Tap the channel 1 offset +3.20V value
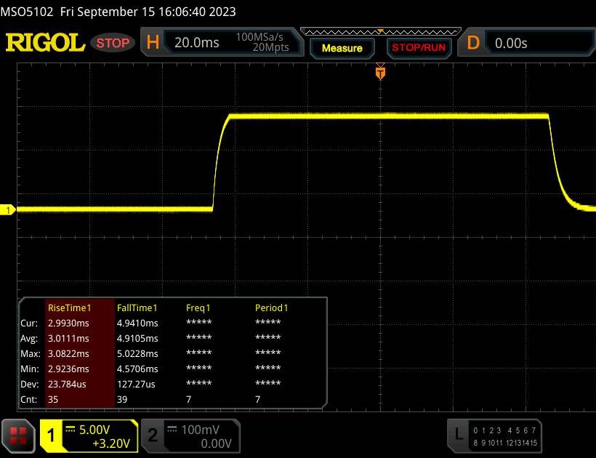 (x=111, y=443)
